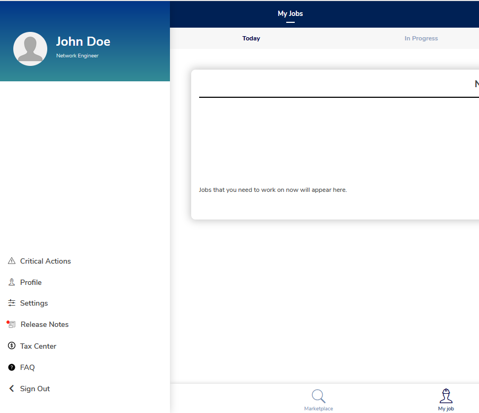
Task: Click the Network Engineer subtitle
Action: [78, 56]
